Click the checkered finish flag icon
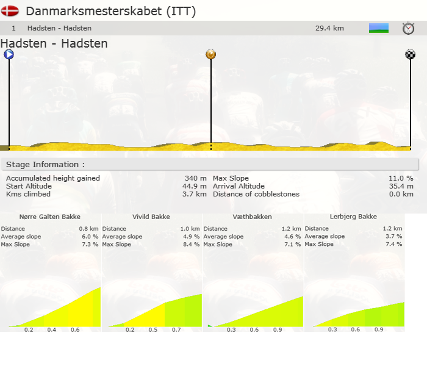Viewport: 427px width, 374px height. (x=410, y=54)
